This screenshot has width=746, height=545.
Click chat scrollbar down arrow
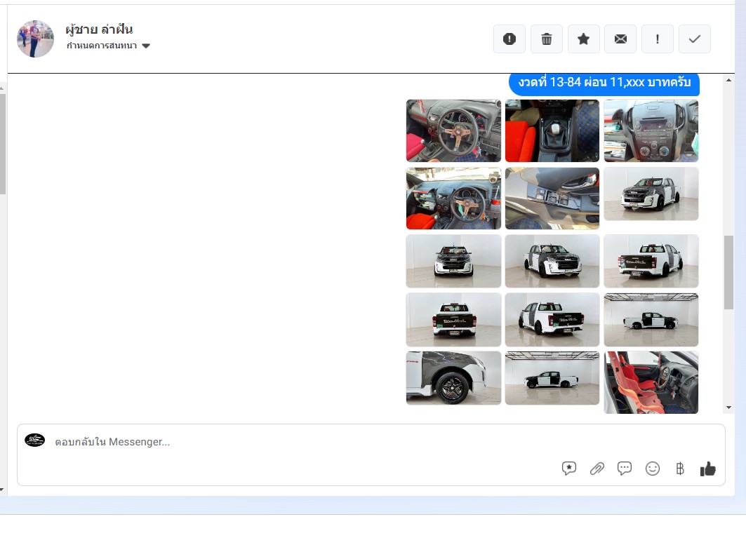pyautogui.click(x=729, y=408)
